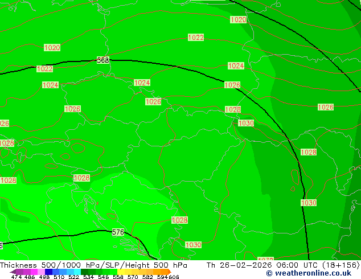Pick the bright yellow legend swatch after 558
Image resolution: width=361 pixels, height=279 pixels.
click(x=121, y=272)
